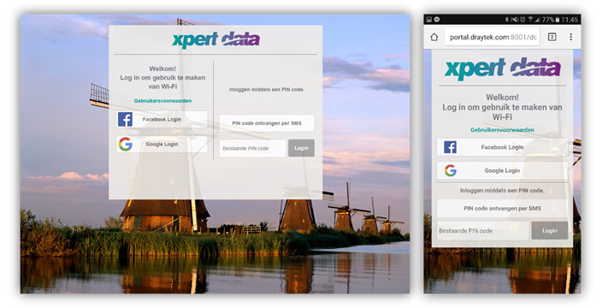Screen dimensions: 602x308
Task: Request PIN code ontvangen per SMS on desktop
Action: click(x=267, y=123)
